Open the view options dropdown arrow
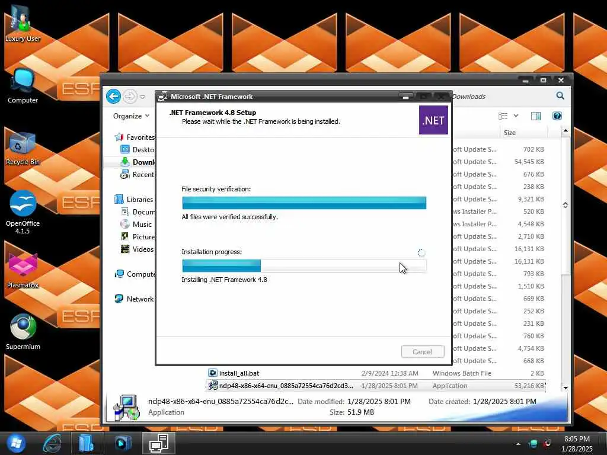This screenshot has height=455, width=607. [x=516, y=116]
